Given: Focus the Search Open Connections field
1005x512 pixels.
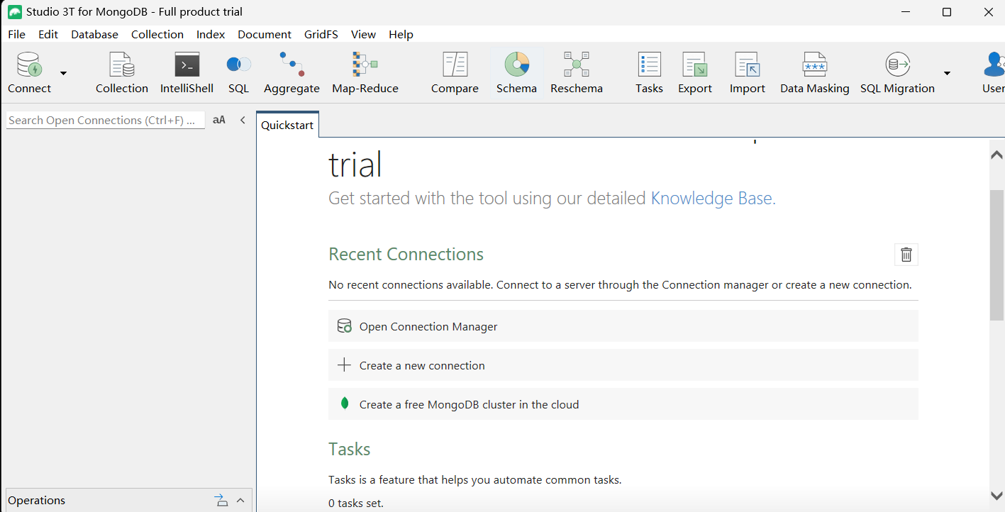Looking at the screenshot, I should (x=106, y=120).
